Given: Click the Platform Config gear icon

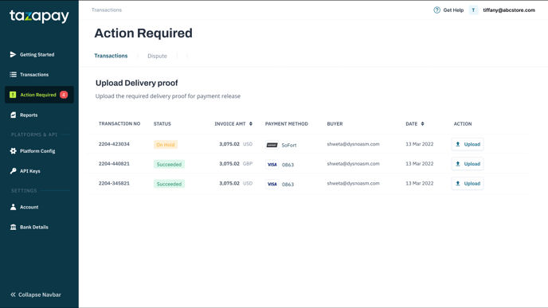Looking at the screenshot, I should (13, 151).
